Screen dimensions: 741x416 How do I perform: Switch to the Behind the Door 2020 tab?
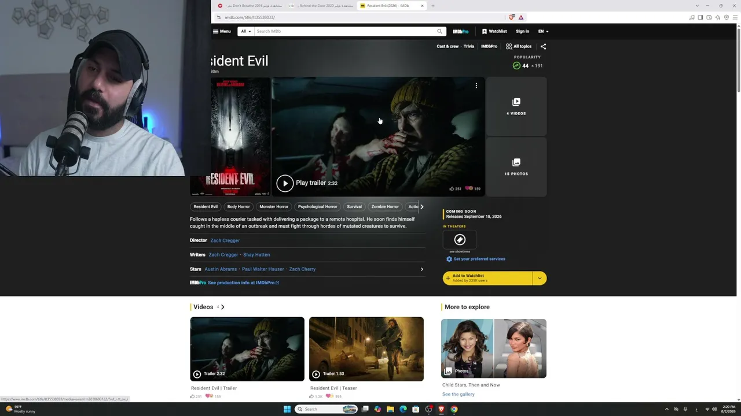coord(321,6)
